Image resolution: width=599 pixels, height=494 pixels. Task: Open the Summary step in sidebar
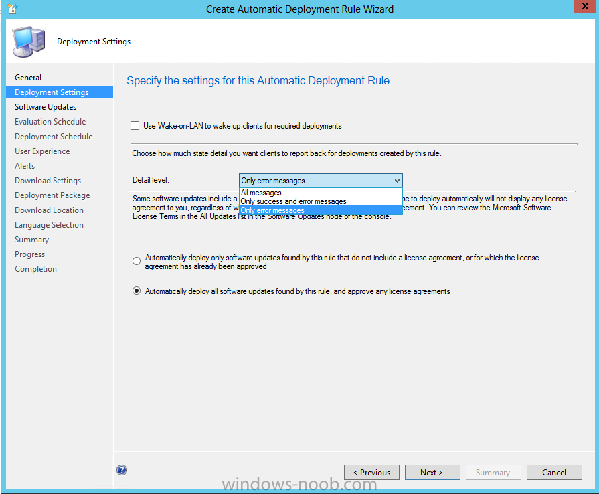31,240
